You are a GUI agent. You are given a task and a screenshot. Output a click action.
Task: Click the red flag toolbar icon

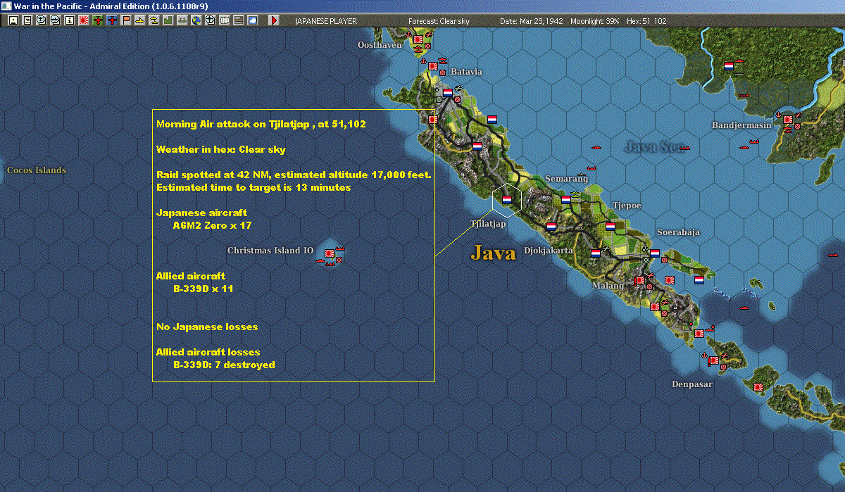(126, 20)
